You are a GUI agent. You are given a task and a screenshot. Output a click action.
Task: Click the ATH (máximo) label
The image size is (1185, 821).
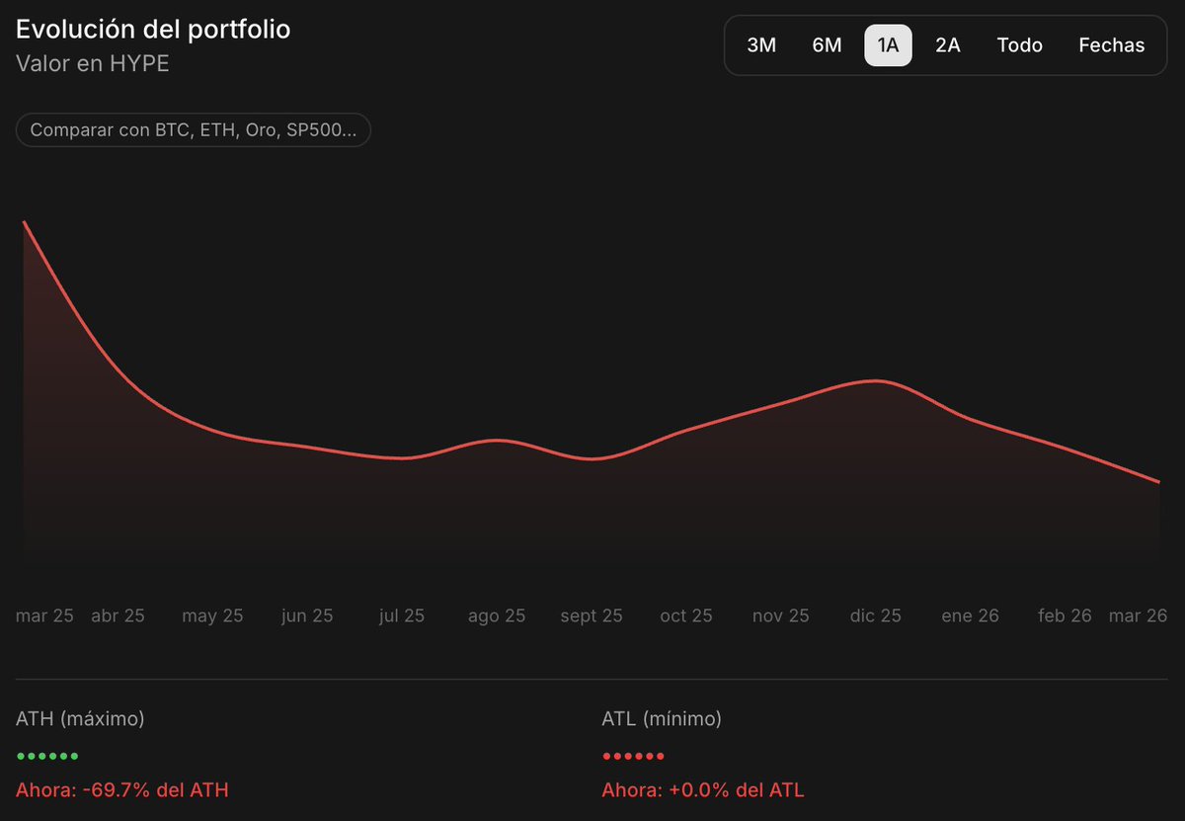80,719
